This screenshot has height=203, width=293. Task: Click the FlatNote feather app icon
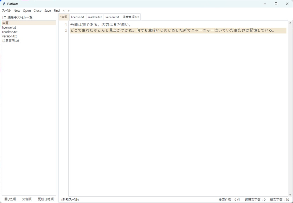click(4, 3)
